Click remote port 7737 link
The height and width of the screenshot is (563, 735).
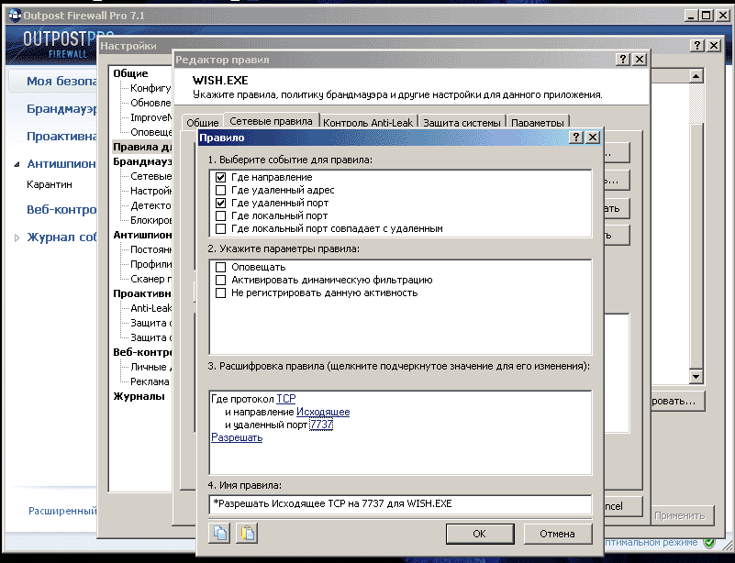click(x=321, y=425)
